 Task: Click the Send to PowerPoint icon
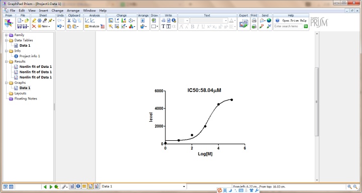pyautogui.click(x=261, y=26)
